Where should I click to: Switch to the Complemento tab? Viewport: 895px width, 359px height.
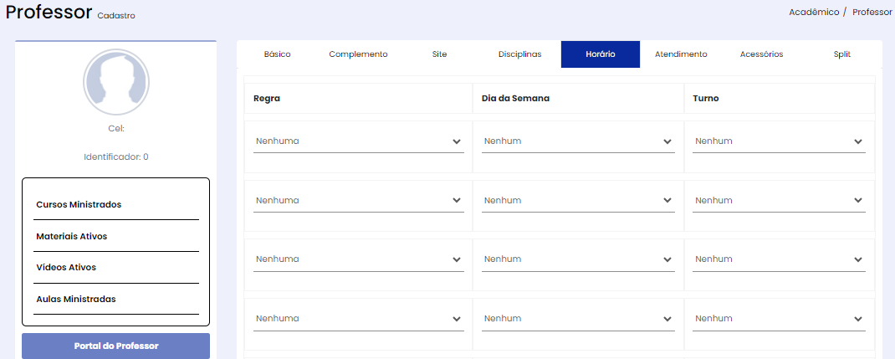tap(359, 54)
